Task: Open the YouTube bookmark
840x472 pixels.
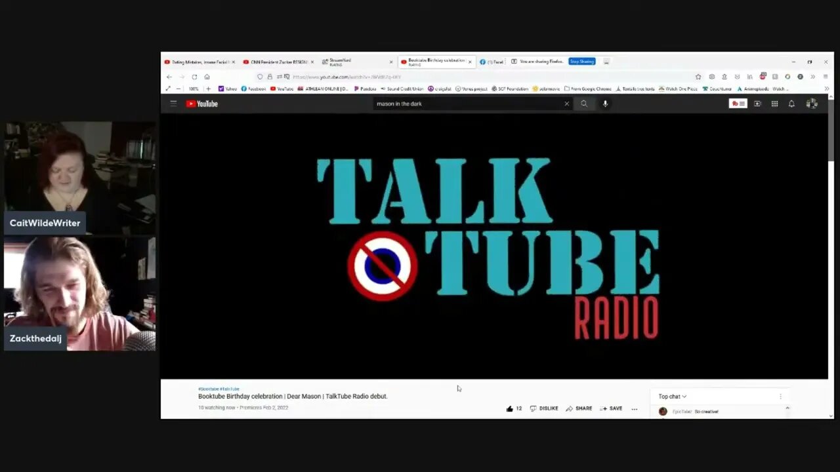Action: pos(282,88)
